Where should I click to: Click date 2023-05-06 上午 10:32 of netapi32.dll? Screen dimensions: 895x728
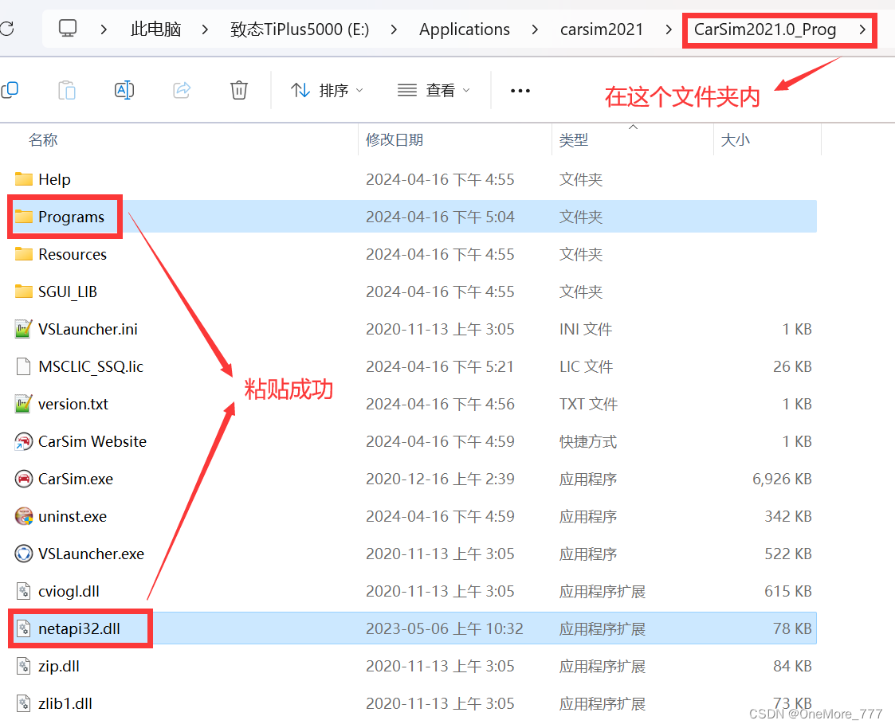[x=444, y=628]
